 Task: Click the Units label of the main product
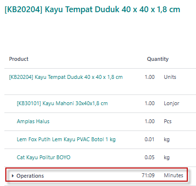pyautogui.click(x=170, y=77)
